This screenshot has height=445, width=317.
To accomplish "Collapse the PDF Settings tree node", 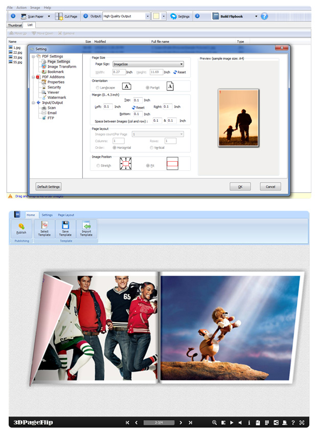I will click(x=33, y=56).
